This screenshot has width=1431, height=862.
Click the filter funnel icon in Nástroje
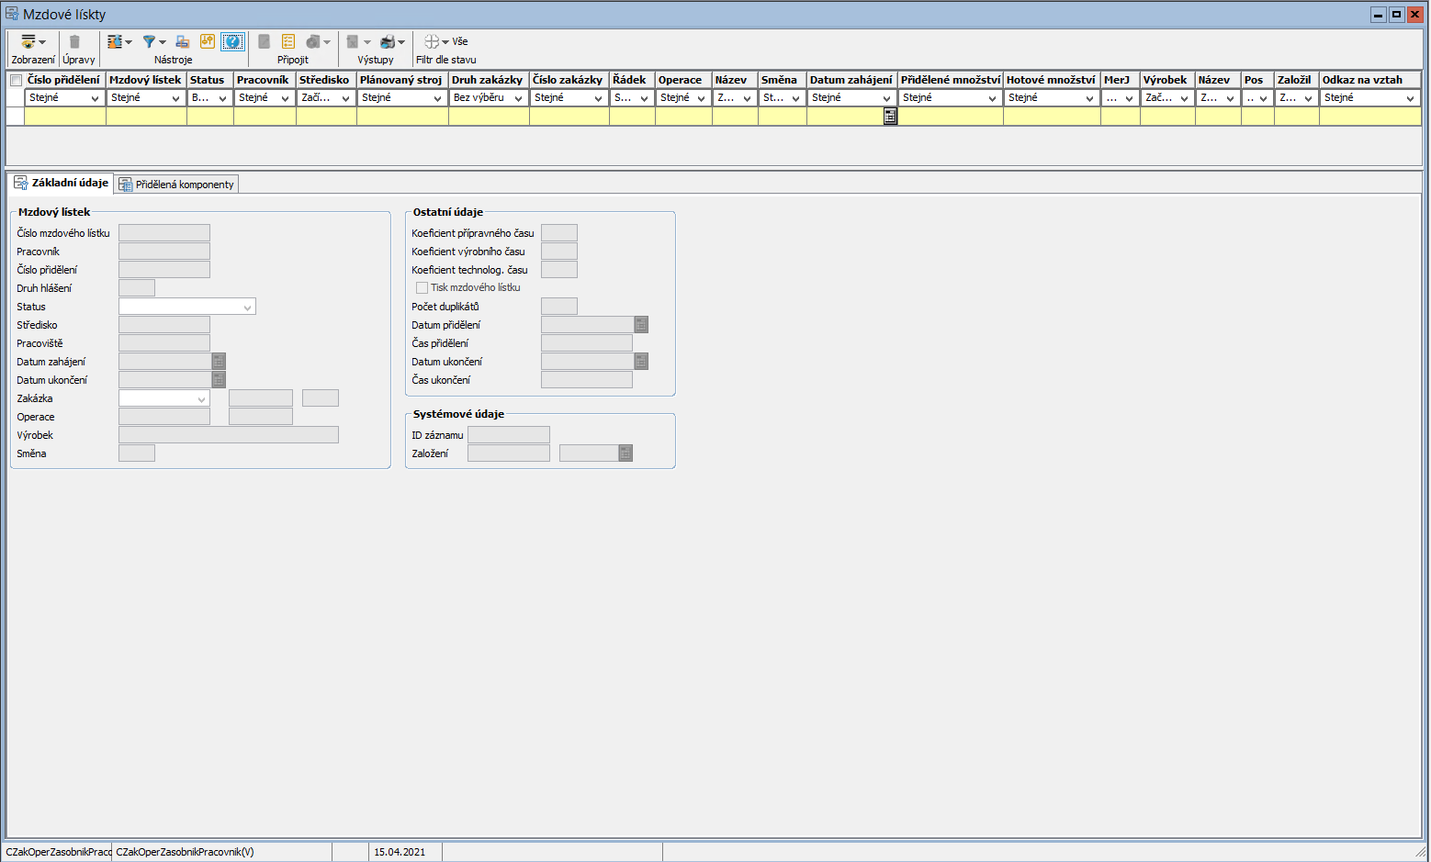pyautogui.click(x=150, y=42)
